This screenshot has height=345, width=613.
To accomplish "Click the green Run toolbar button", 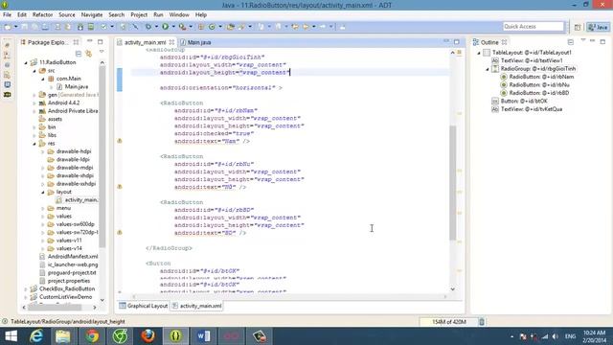I will point(166,27).
